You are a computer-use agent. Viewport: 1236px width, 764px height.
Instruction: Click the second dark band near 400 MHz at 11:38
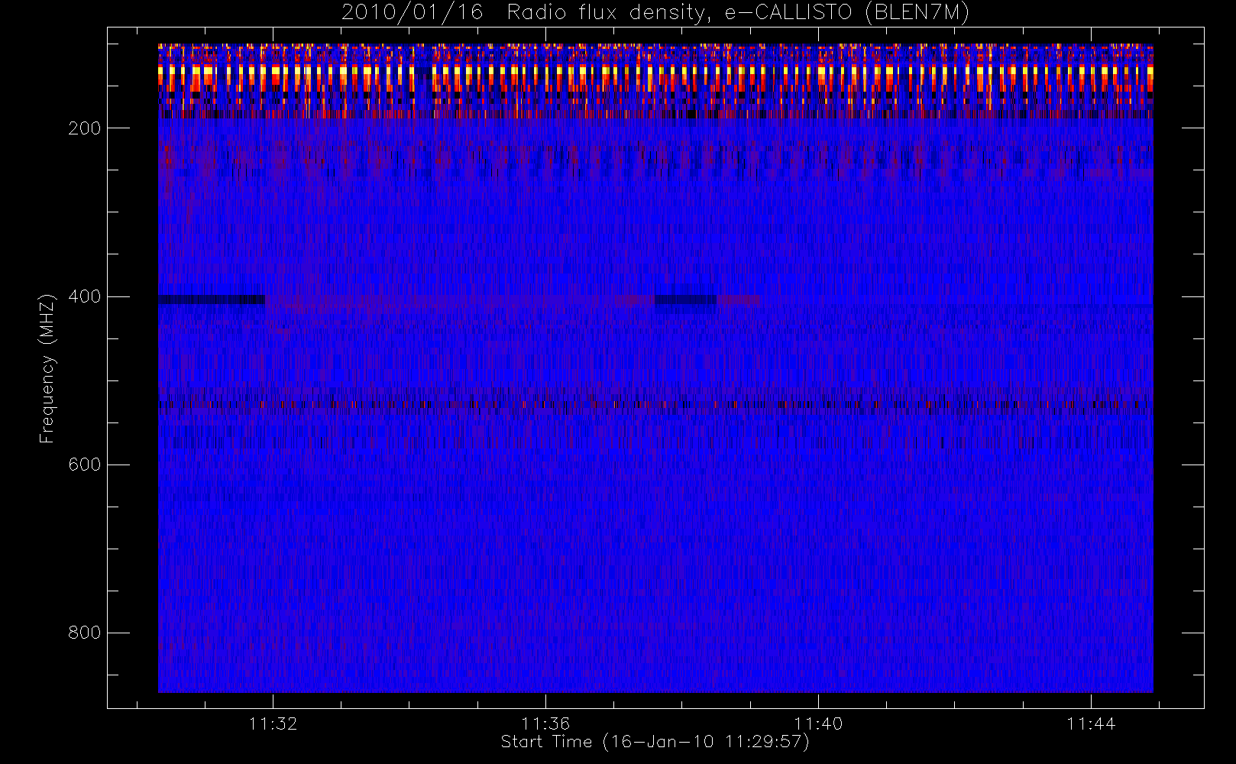685,299
